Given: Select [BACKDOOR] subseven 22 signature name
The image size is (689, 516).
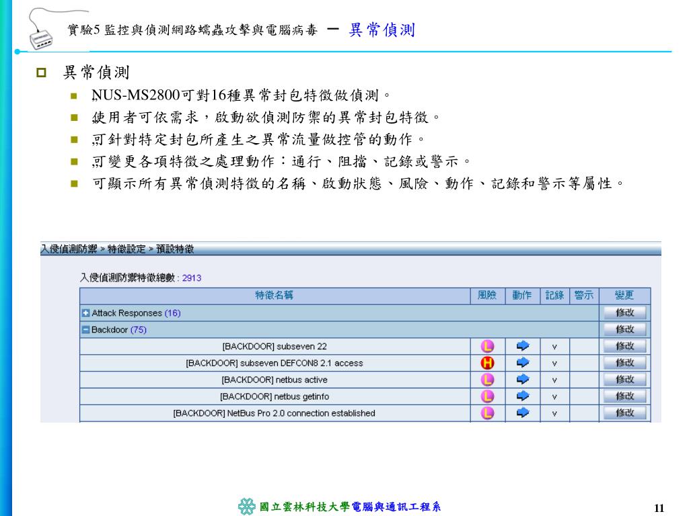Looking at the screenshot, I should click(275, 347).
